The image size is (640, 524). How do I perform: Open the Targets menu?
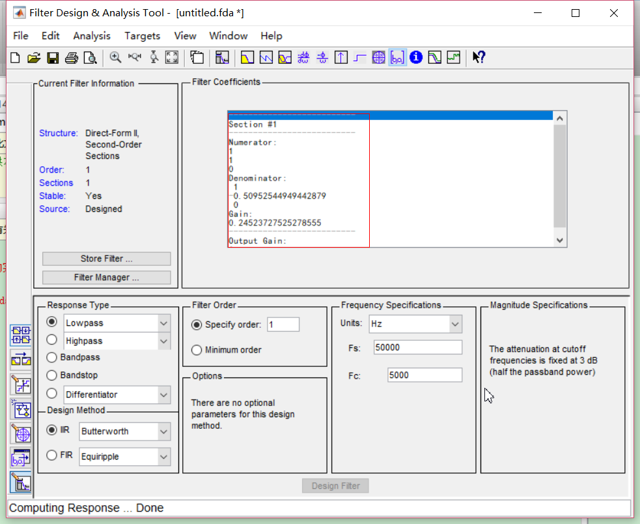coord(143,36)
